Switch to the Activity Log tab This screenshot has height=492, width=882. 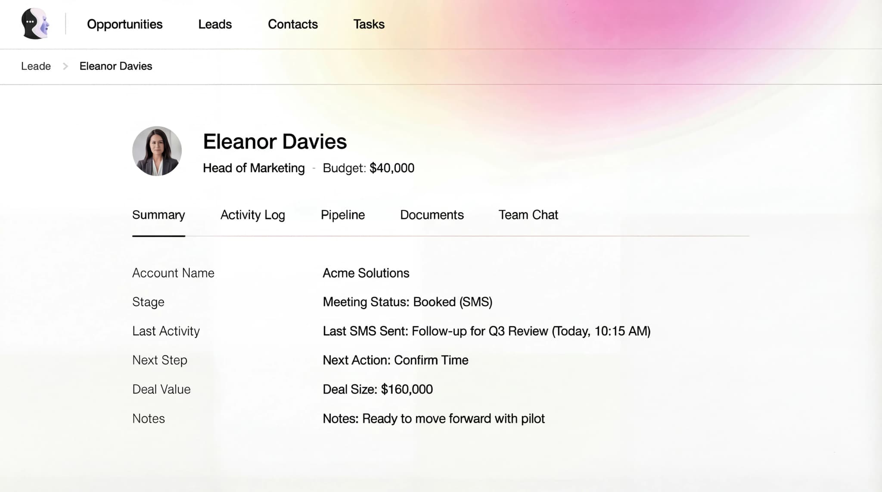coord(252,215)
